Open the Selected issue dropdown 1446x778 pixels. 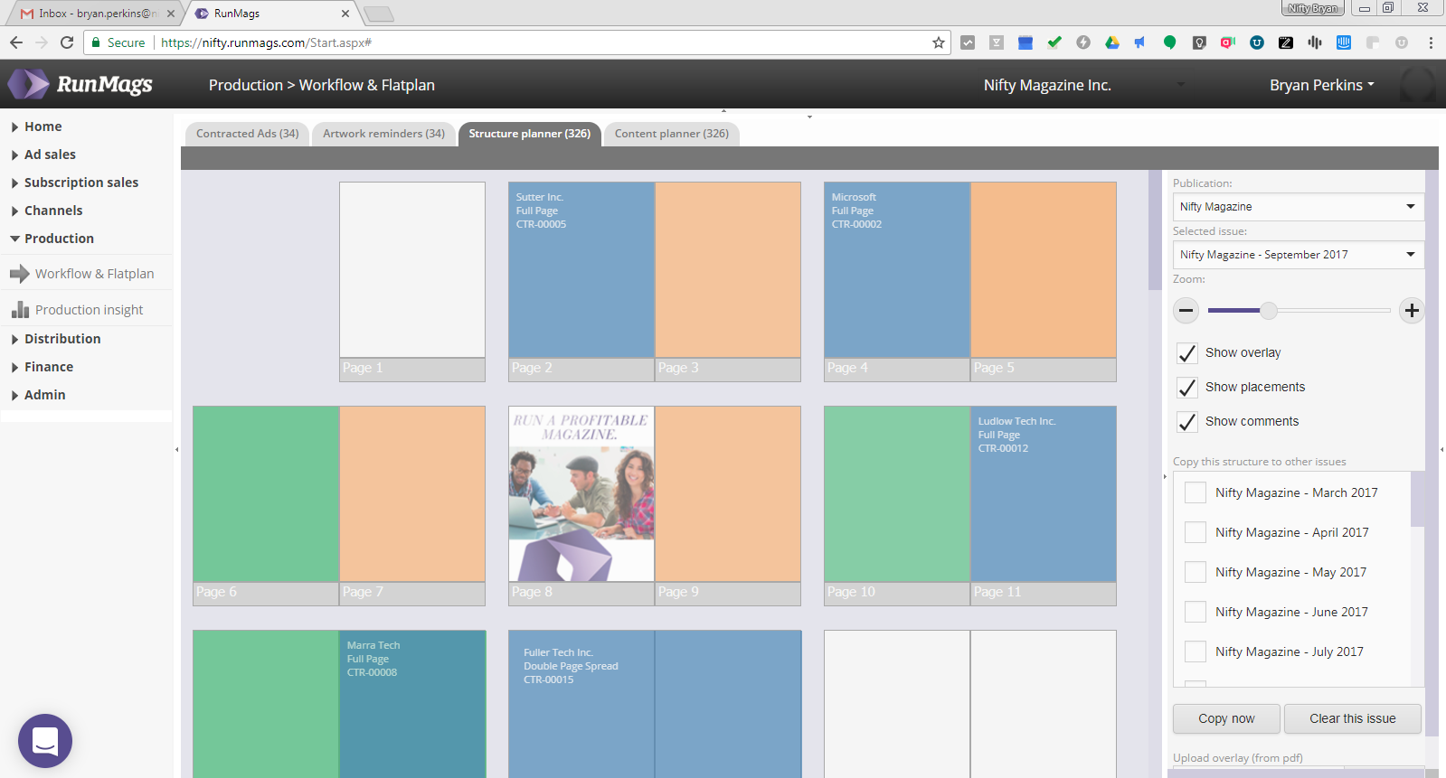pyautogui.click(x=1298, y=255)
